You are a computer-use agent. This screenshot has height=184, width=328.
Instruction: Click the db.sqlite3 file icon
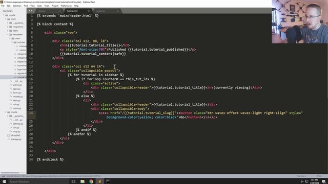coord(9,135)
